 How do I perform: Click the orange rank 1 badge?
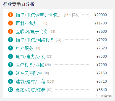point(11,15)
